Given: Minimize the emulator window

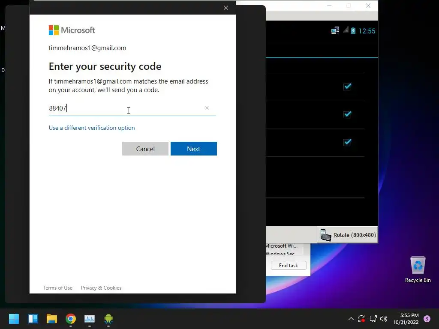Looking at the screenshot, I should coord(329,6).
